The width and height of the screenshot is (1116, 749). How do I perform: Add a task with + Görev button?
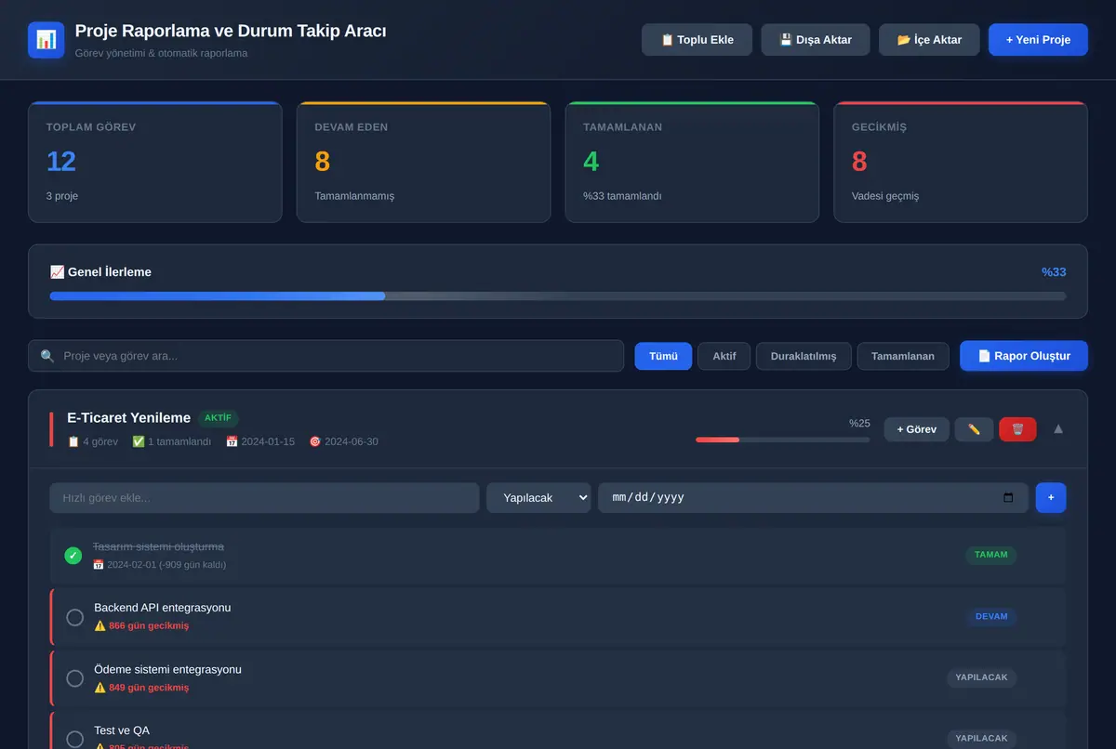[917, 429]
